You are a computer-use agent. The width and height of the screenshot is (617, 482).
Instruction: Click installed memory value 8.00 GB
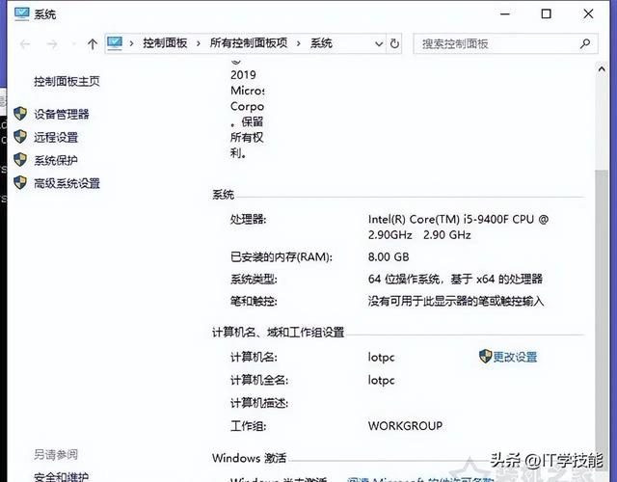(x=389, y=257)
